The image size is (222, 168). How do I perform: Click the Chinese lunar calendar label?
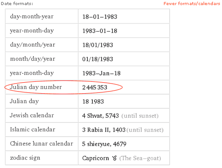(42, 144)
